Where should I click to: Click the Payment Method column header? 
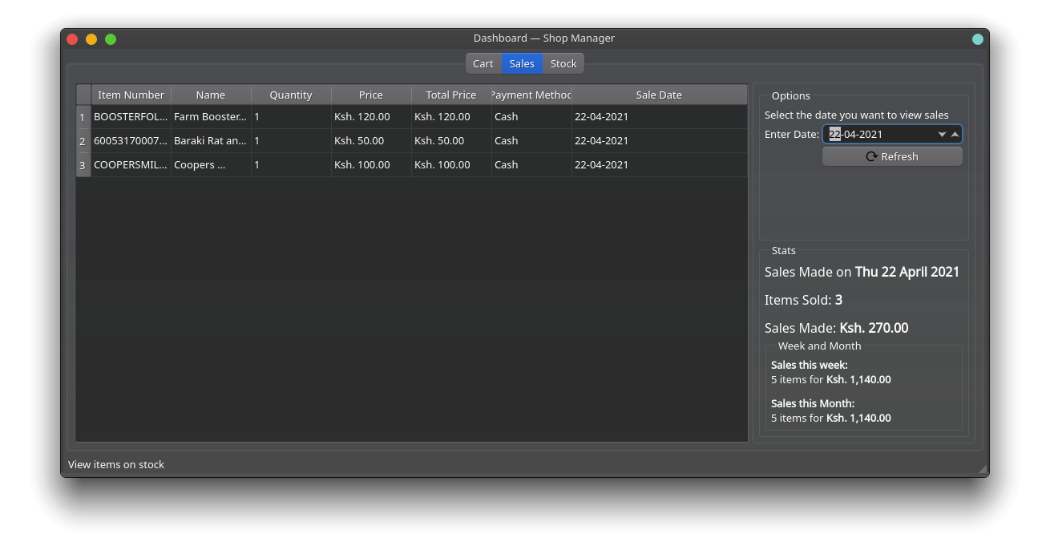(x=531, y=94)
